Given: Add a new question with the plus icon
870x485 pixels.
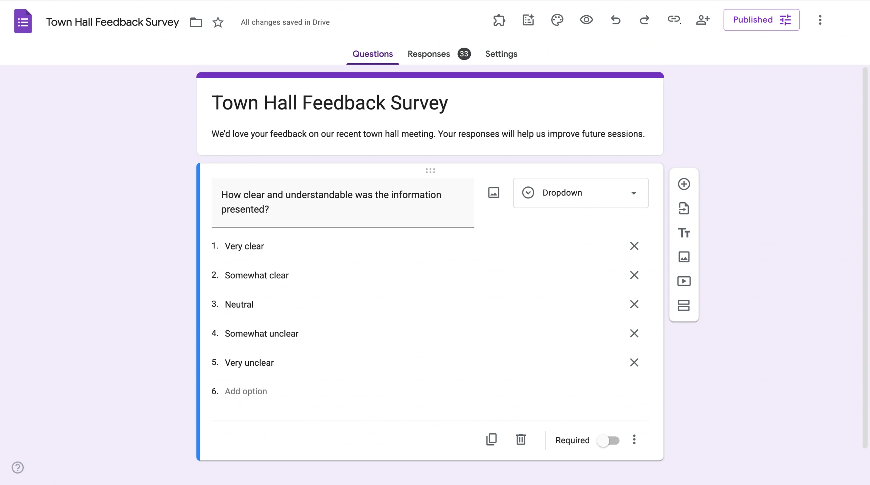Looking at the screenshot, I should [684, 184].
